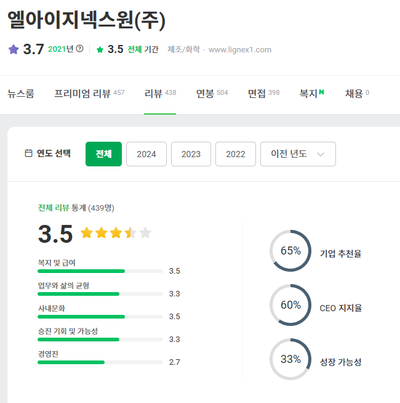Image resolution: width=400 pixels, height=403 pixels.
Task: Click the green star next to 3.5
Action: tap(100, 50)
